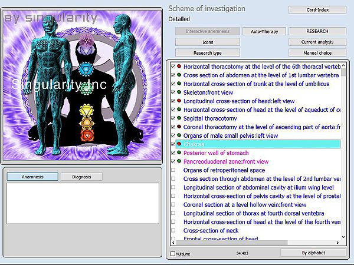Click green dot beside Sagittal thoracotomy
Image resolution: width=354 pixels, height=265 pixels.
(x=179, y=118)
